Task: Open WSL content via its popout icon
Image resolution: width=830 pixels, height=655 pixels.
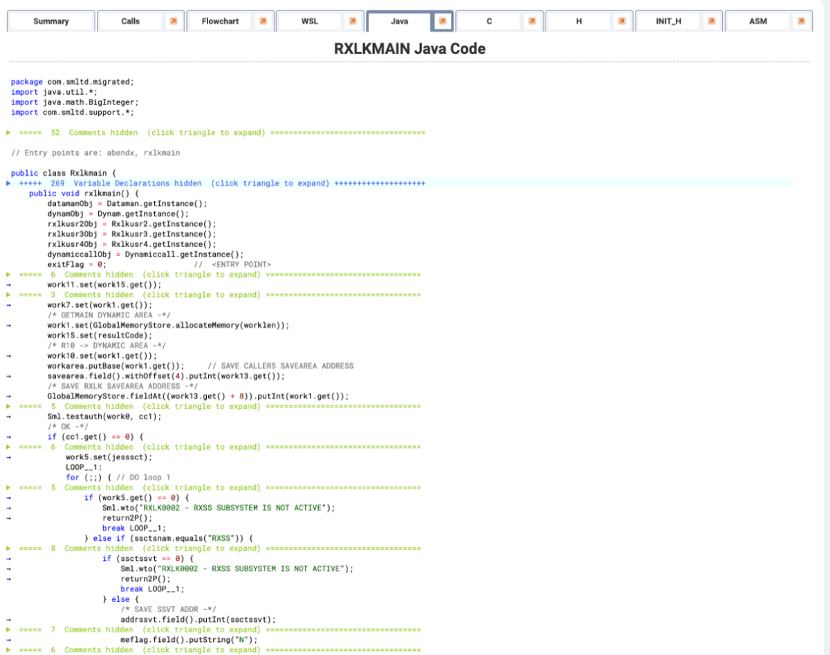Action: coord(353,21)
